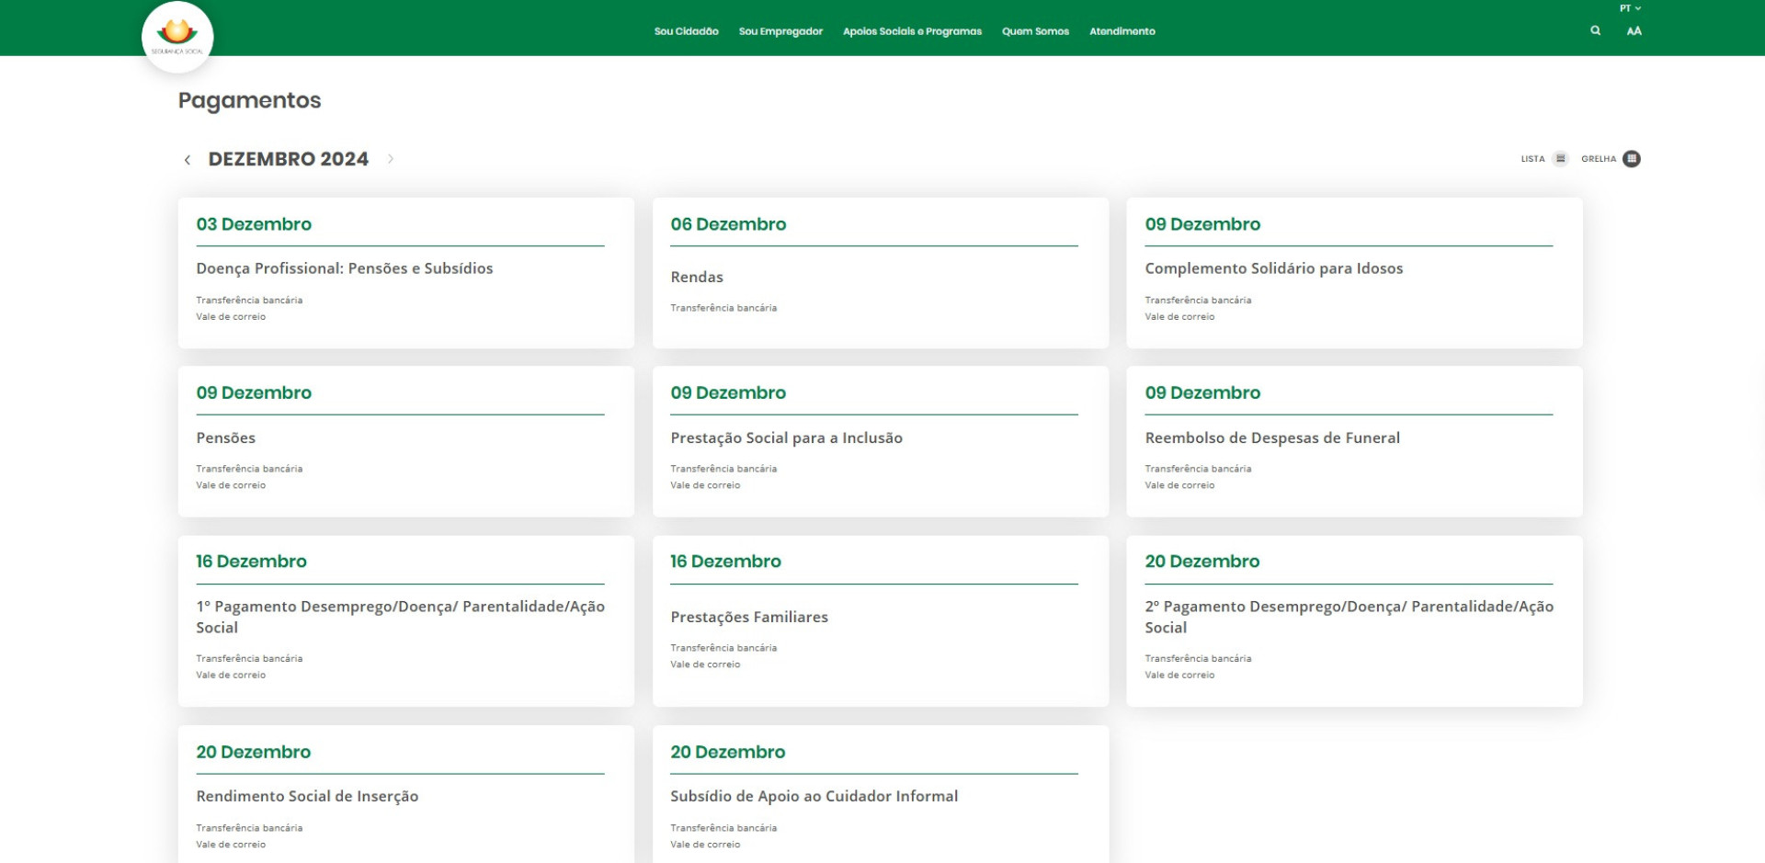Click Vale de correio under Reembolso de Despesas
1765x863 pixels.
click(1179, 485)
